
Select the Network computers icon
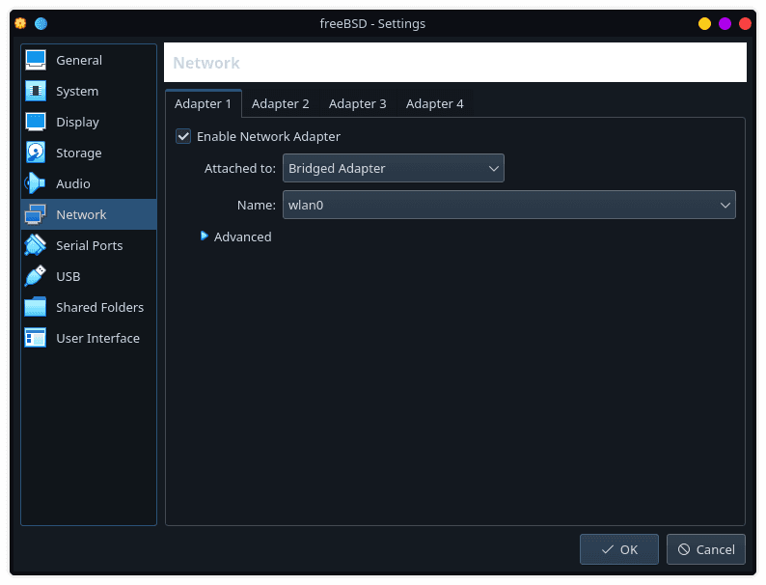click(x=36, y=214)
